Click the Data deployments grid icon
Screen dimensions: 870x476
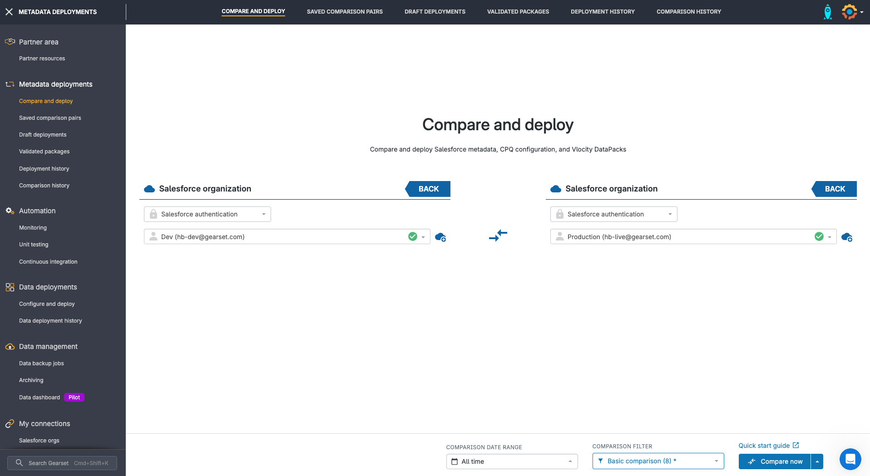point(10,287)
